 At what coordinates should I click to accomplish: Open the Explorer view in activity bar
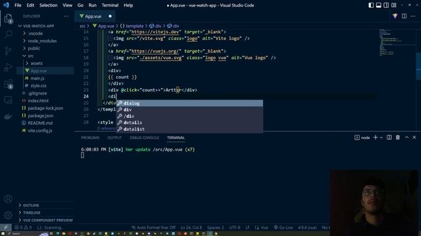tap(9, 18)
